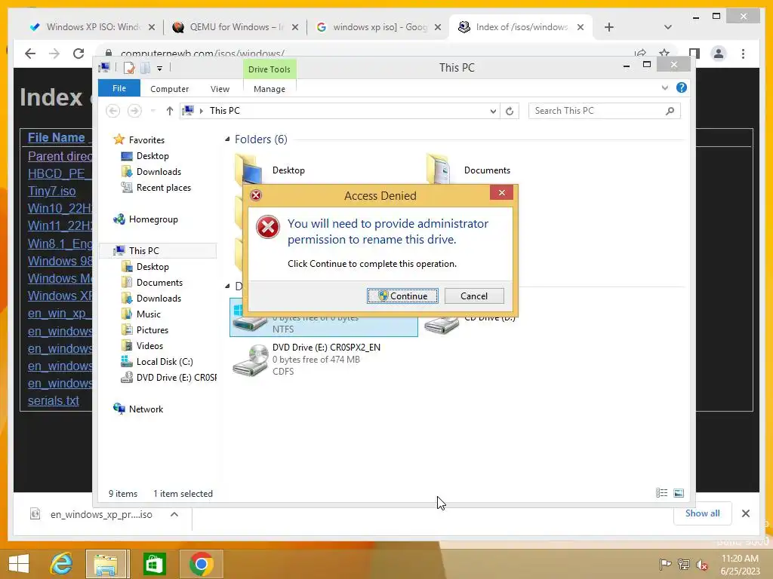Click Continue in Access Denied dialog
773x579 pixels.
(x=402, y=296)
